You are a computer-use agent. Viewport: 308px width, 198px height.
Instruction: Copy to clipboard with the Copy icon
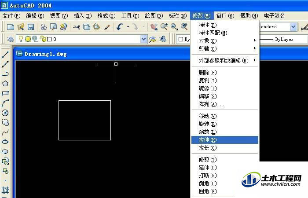click(87, 27)
